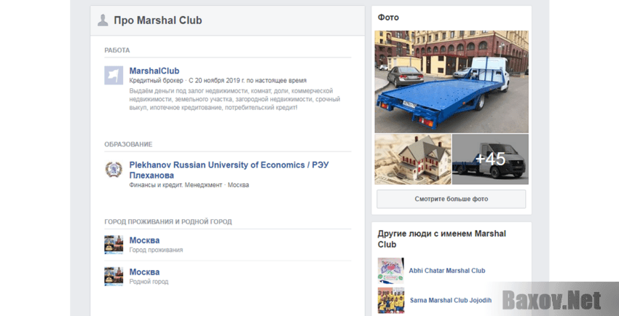Click the Другие люди с именем Marshal Club heading
This screenshot has width=619, height=316.
(x=442, y=239)
